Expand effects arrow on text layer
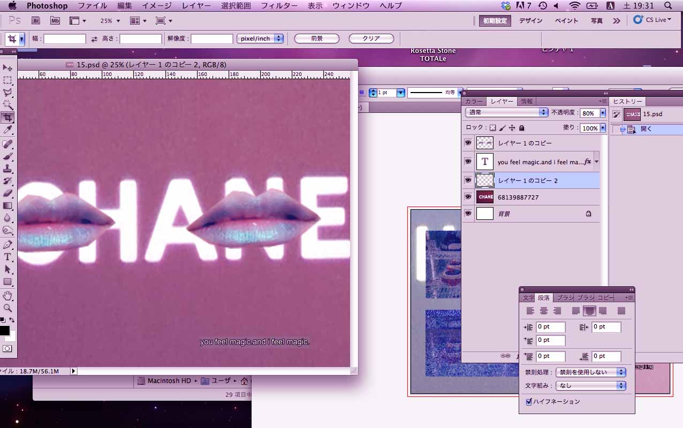The image size is (683, 428). pos(596,162)
